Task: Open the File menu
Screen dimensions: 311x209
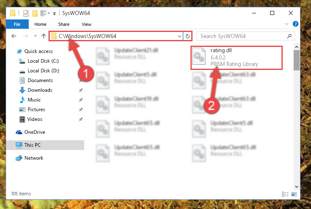Action: coord(17,24)
